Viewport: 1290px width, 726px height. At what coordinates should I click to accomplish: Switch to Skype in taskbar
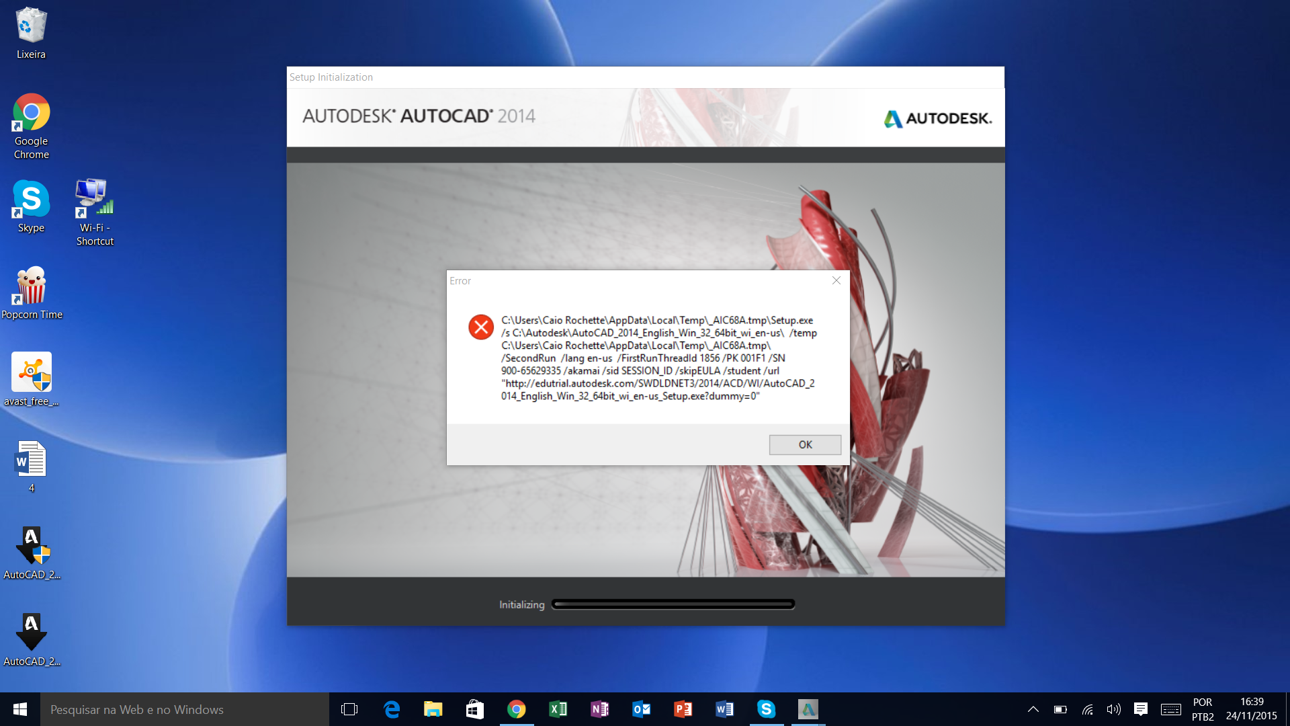click(x=766, y=709)
